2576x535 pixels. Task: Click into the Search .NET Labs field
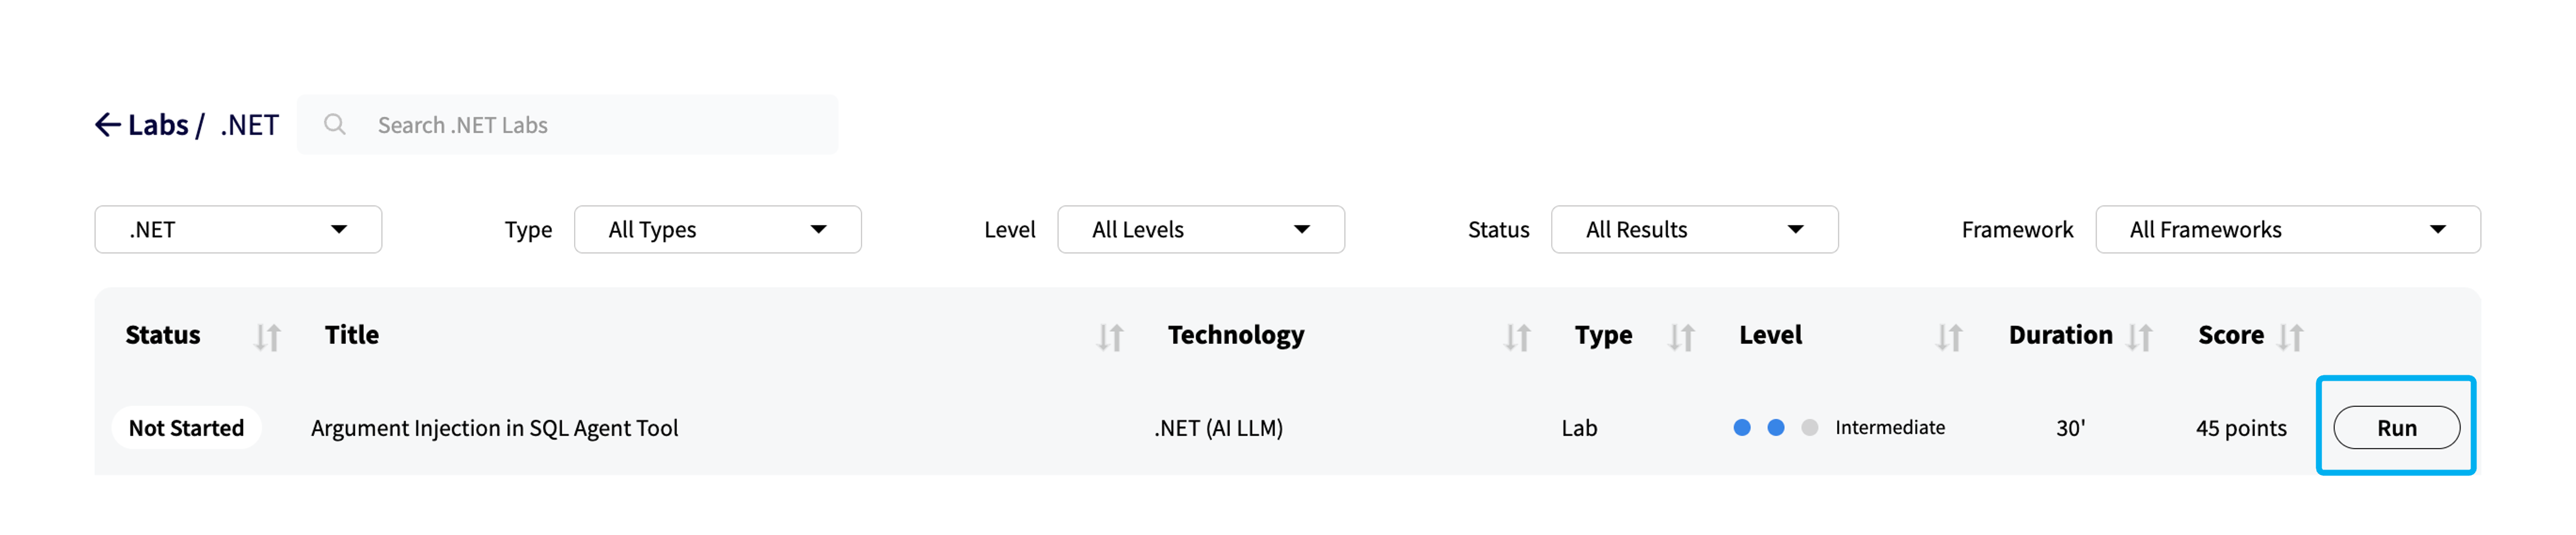[567, 125]
